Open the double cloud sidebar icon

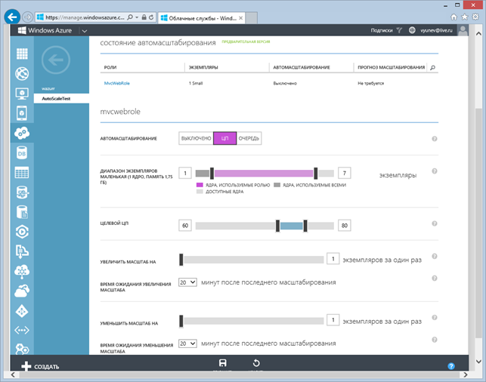(x=22, y=291)
